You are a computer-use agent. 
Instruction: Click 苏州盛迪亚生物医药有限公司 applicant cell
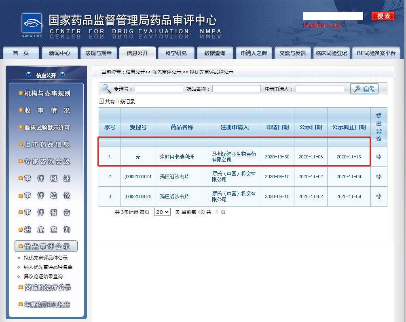point(234,157)
